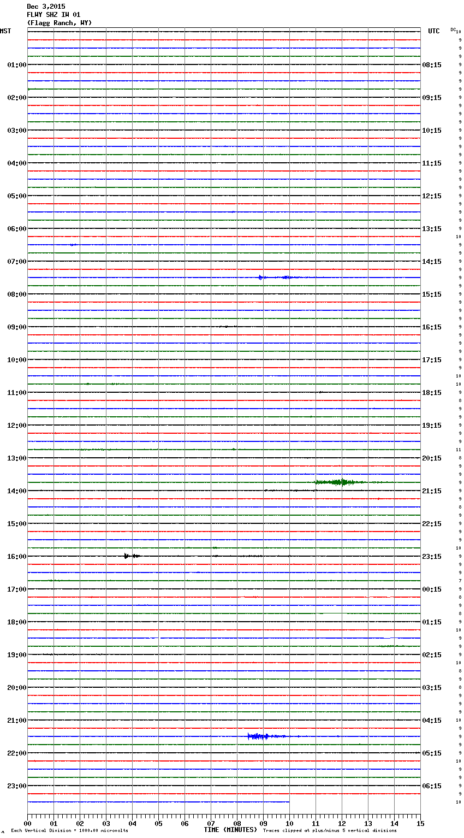This screenshot has width=464, height=838.
Task: Click the '03' minute tick on bottom axis
Action: tap(106, 823)
